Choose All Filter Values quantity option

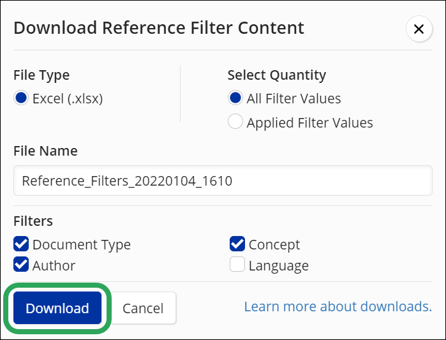tap(235, 98)
